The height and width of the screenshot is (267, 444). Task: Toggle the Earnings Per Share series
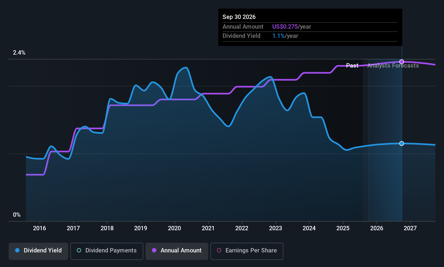pos(247,251)
